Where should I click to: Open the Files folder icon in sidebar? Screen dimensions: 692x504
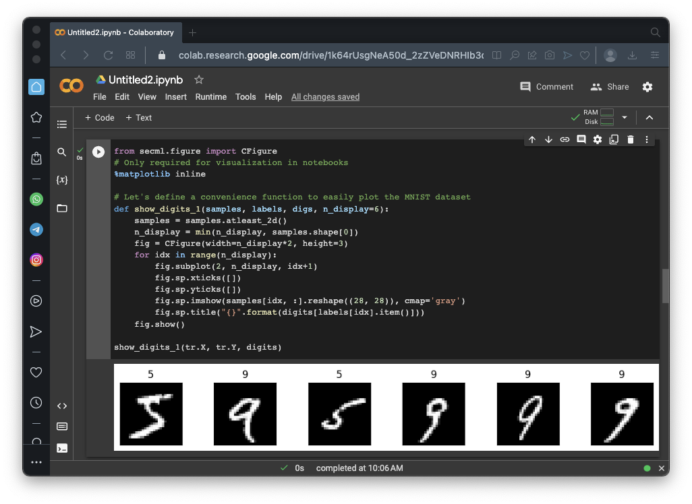click(x=62, y=208)
